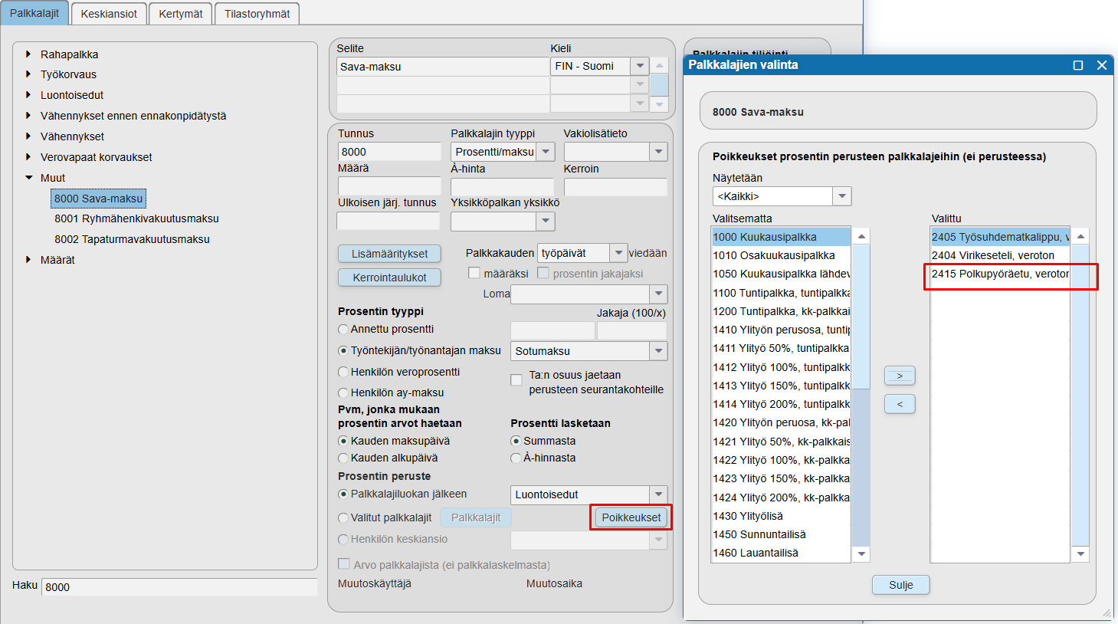Select the À-hinnasta radio button
Screen dimensions: 1118x624
click(516, 458)
